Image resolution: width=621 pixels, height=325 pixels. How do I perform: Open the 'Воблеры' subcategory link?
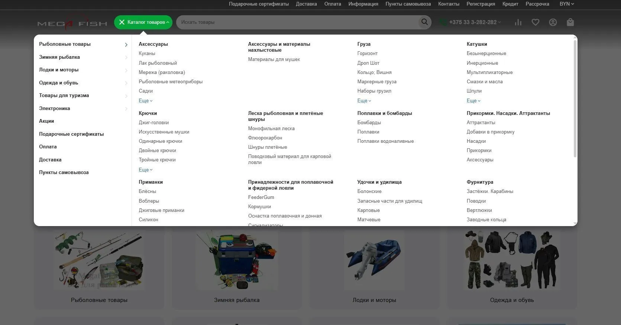(149, 201)
